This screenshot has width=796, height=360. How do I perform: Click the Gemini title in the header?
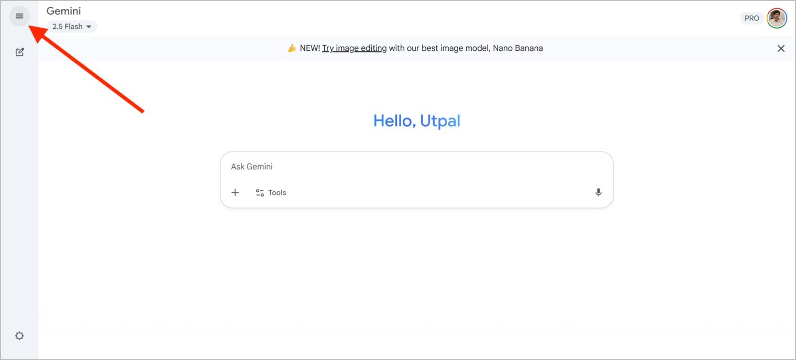click(x=63, y=11)
